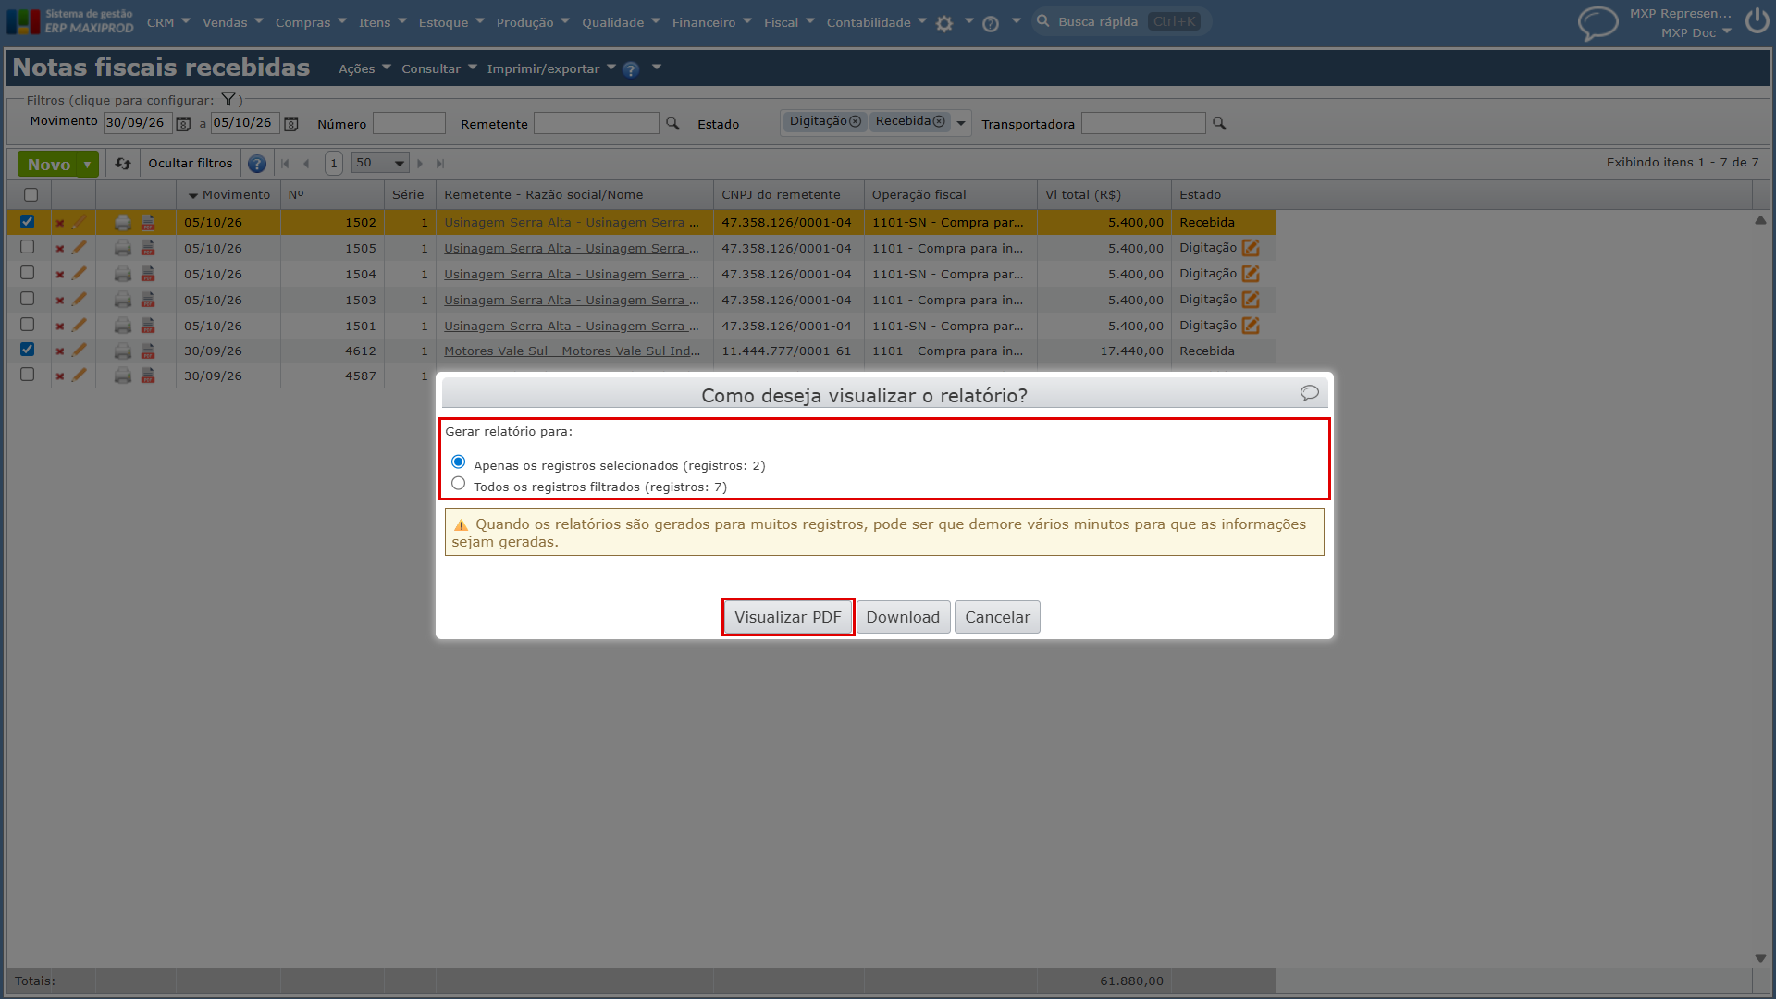This screenshot has width=1776, height=999.
Task: Click the power logout icon
Action: [1757, 21]
